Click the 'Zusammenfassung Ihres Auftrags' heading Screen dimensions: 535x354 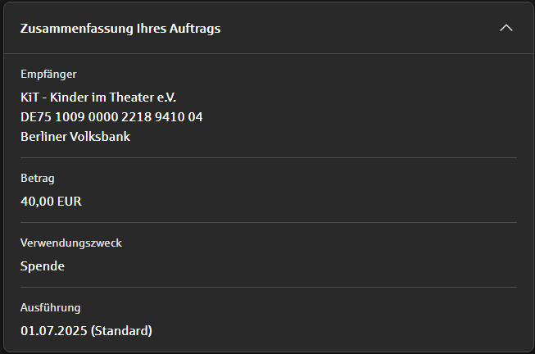point(120,29)
